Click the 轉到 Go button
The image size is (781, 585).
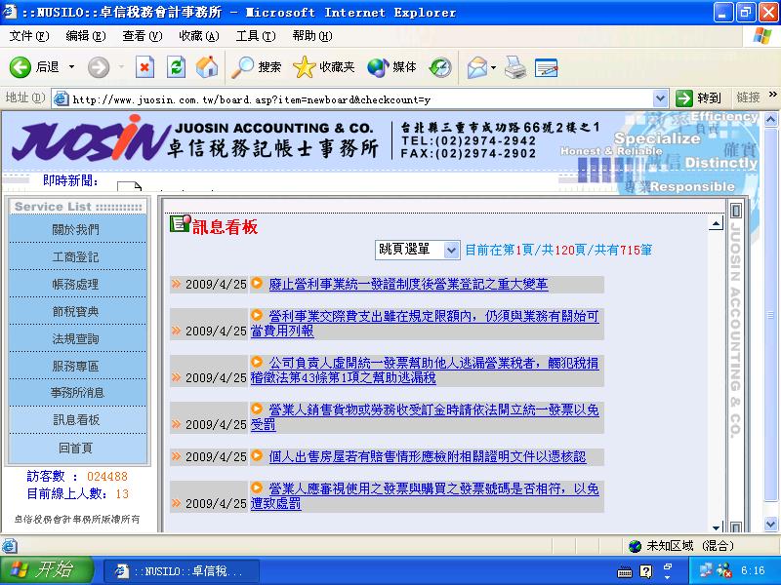(698, 98)
